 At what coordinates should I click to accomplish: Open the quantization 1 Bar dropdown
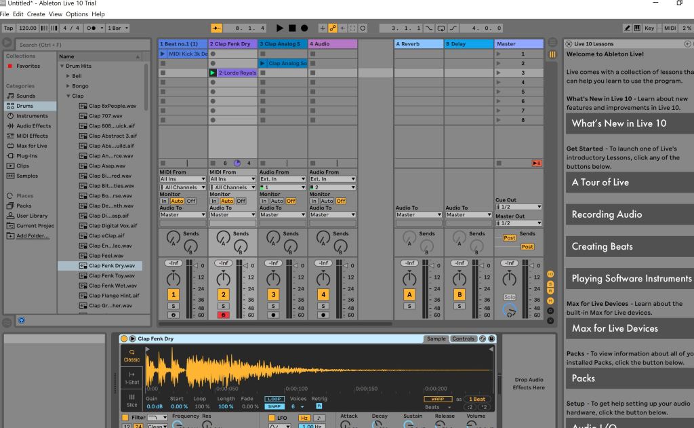pyautogui.click(x=117, y=28)
